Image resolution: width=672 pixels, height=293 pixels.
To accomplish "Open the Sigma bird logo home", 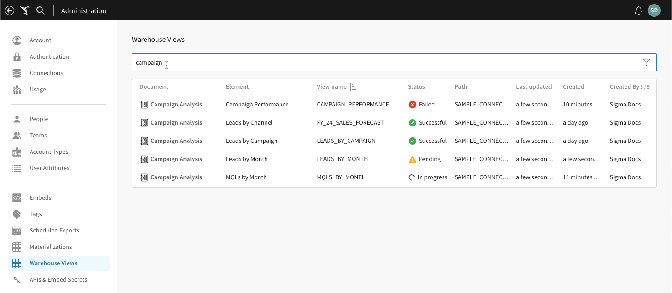I will point(25,10).
